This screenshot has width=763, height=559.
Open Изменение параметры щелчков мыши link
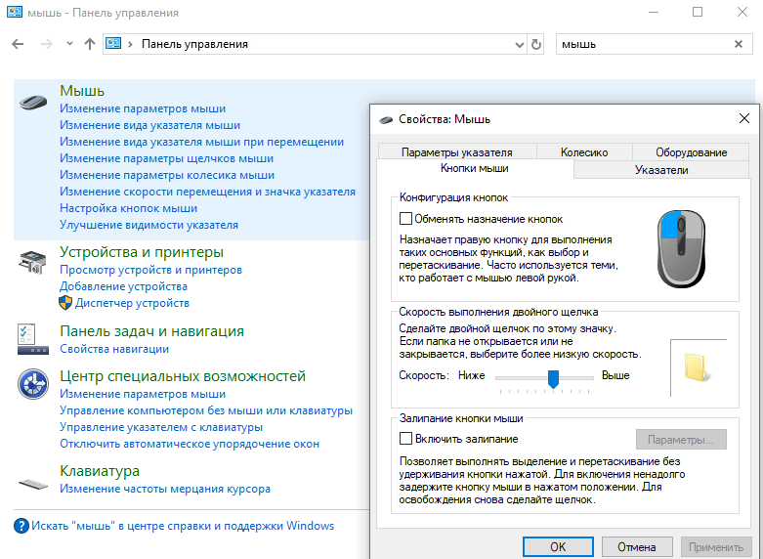[166, 158]
